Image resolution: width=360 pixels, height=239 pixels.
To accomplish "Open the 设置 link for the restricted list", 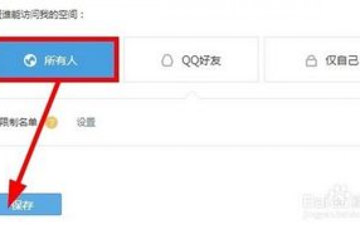I will coord(86,122).
